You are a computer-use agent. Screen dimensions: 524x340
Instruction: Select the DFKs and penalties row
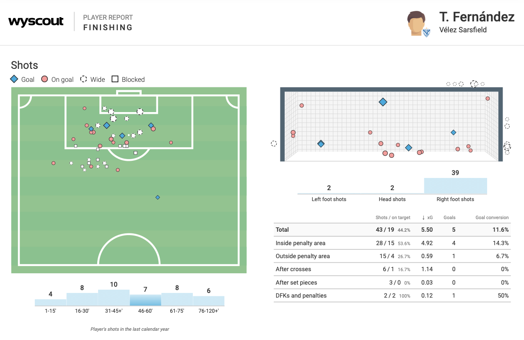[x=392, y=296]
